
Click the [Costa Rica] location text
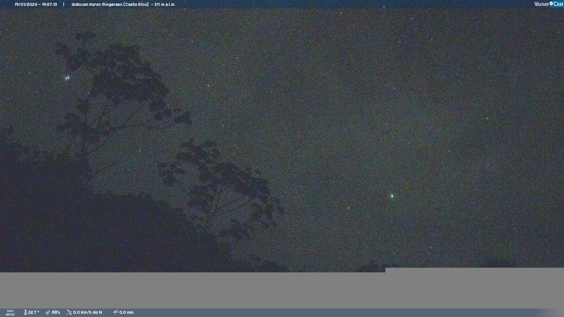click(136, 4)
